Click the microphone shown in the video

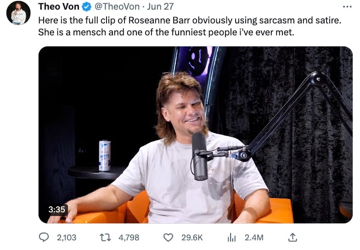199,156
